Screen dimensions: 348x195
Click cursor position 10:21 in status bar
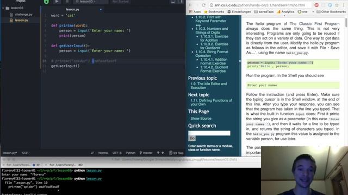pos(25,153)
